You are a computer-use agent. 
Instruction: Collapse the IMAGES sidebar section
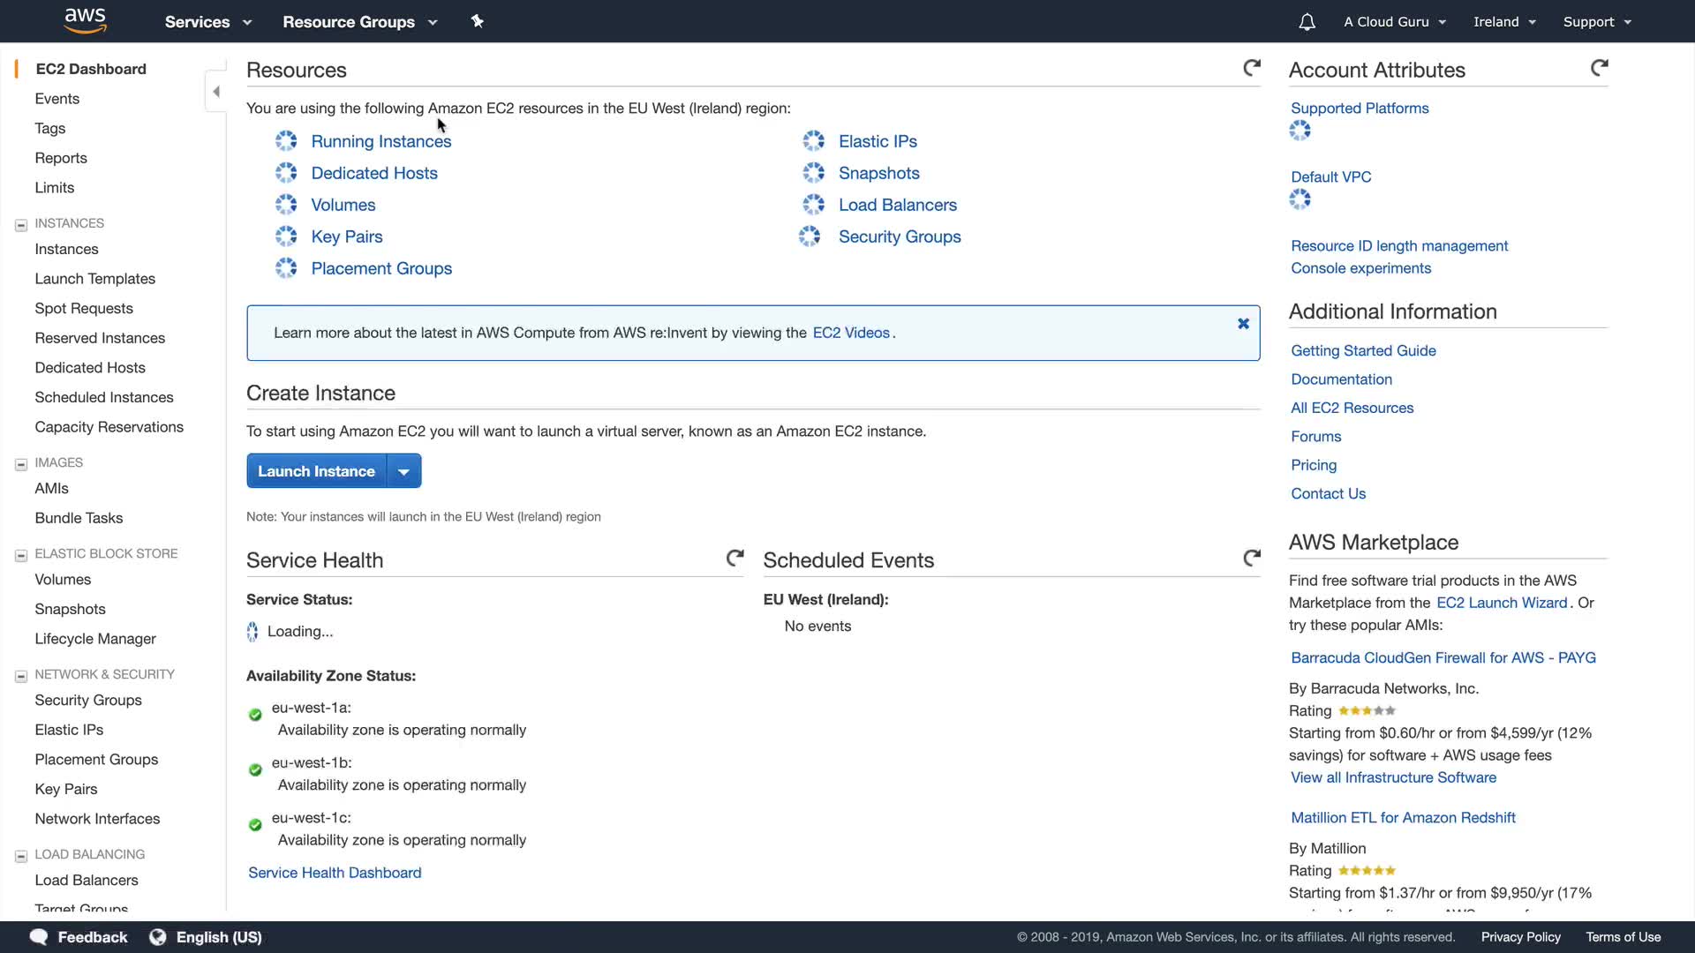tap(21, 464)
